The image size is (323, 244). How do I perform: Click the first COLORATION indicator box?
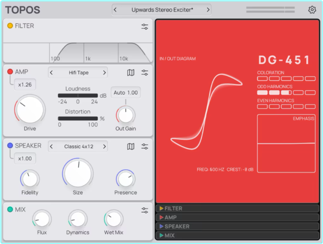tap(262, 79)
